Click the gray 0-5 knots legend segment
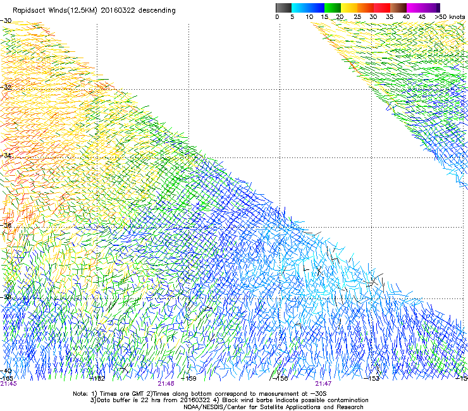This screenshot has width=468, height=411. coord(283,8)
